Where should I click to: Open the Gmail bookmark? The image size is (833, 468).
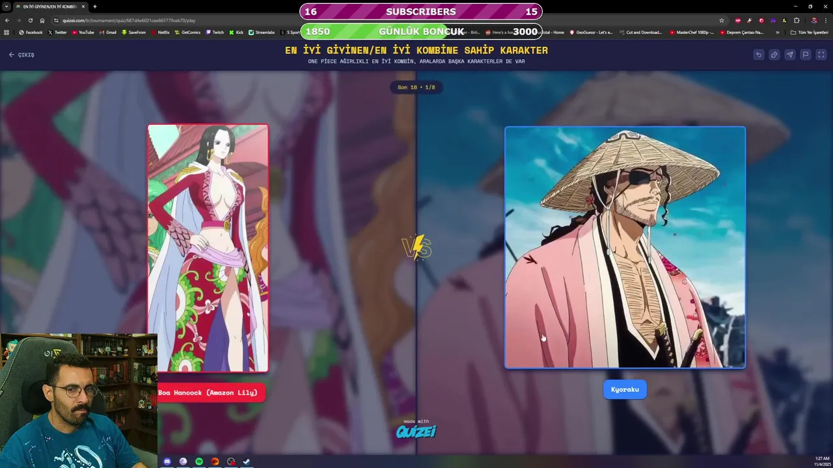click(107, 32)
